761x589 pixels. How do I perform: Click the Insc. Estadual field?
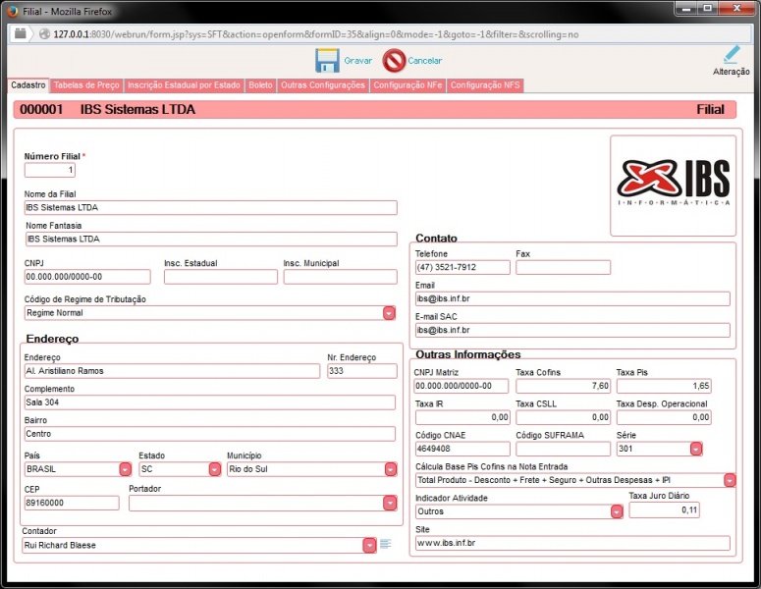point(221,277)
